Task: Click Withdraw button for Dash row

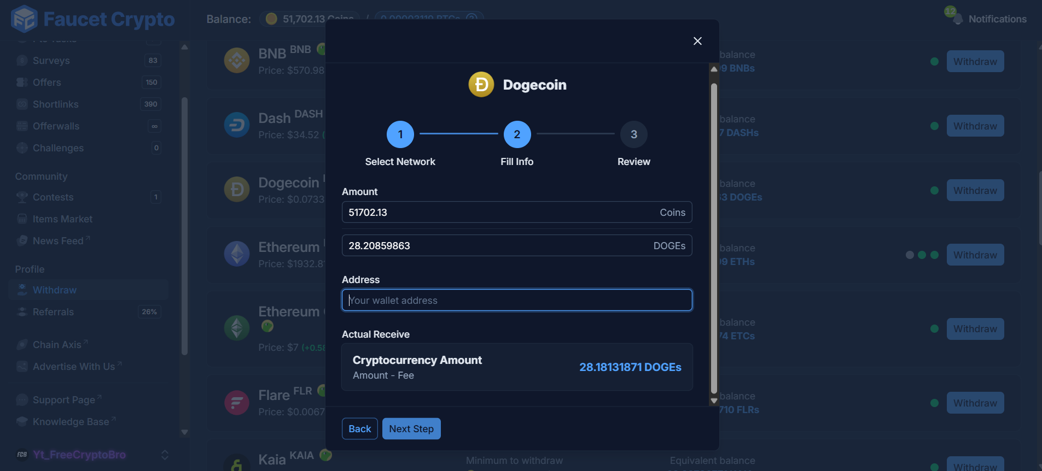Action: coord(975,126)
